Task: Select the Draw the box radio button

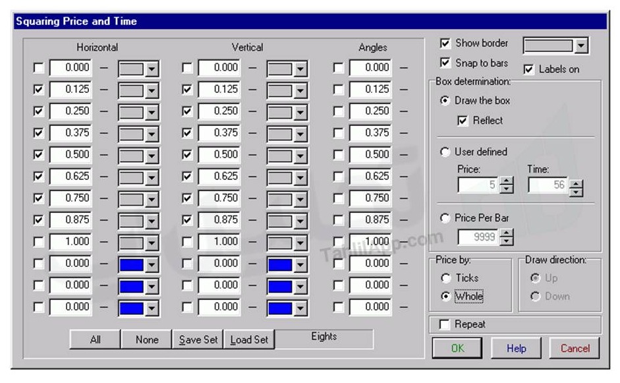Action: 445,100
